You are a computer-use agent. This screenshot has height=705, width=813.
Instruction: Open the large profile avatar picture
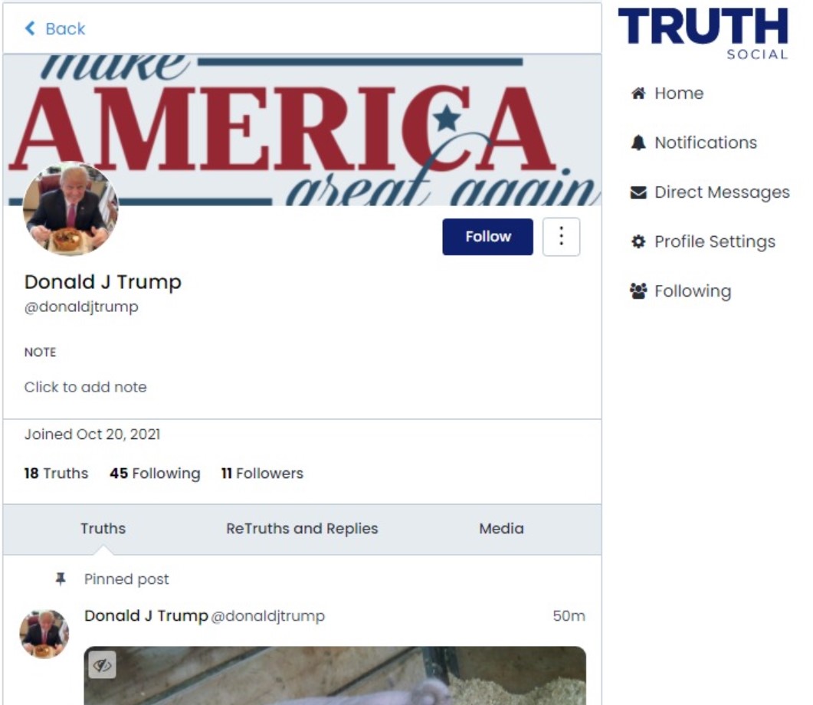click(70, 209)
